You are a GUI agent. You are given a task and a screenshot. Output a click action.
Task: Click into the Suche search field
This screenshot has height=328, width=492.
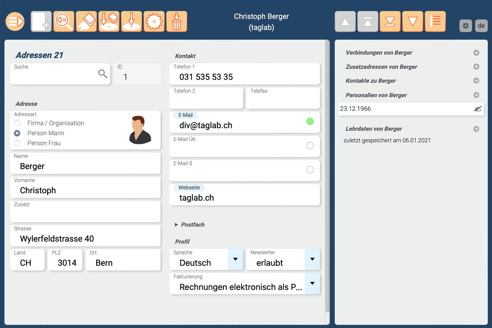point(54,75)
